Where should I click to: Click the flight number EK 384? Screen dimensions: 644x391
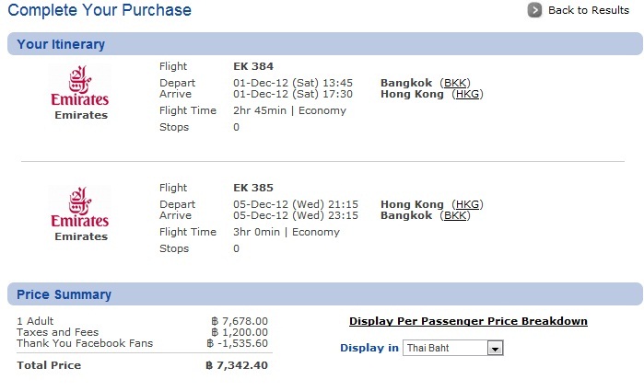tap(253, 66)
